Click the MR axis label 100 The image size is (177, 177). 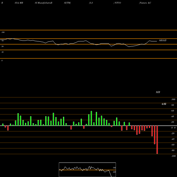click(x=173, y=99)
